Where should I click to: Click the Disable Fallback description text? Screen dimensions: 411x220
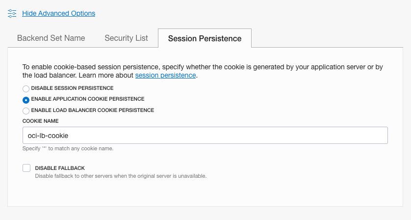(x=121, y=176)
